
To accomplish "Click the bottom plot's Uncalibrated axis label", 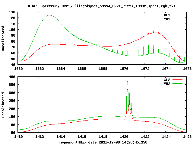I will [x=3, y=105].
